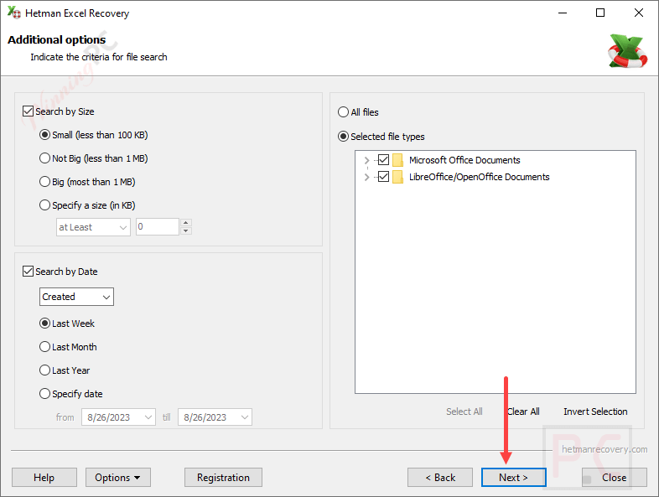This screenshot has height=497, width=659.
Task: Click the Hetman Excel Recovery title bar icon
Action: 14,13
